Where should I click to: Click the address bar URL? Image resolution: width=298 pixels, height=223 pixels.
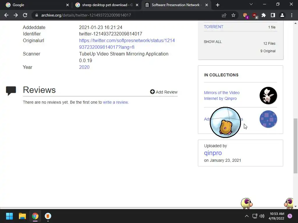point(86,15)
